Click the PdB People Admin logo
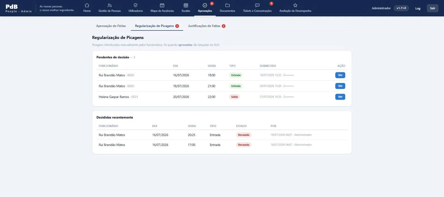Image resolution: width=444 pixels, height=197 pixels. [19, 8]
